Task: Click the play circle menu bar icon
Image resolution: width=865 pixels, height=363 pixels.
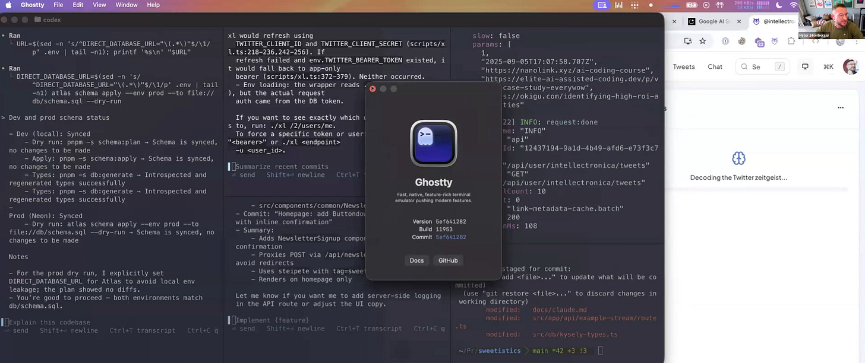Action: (x=706, y=5)
